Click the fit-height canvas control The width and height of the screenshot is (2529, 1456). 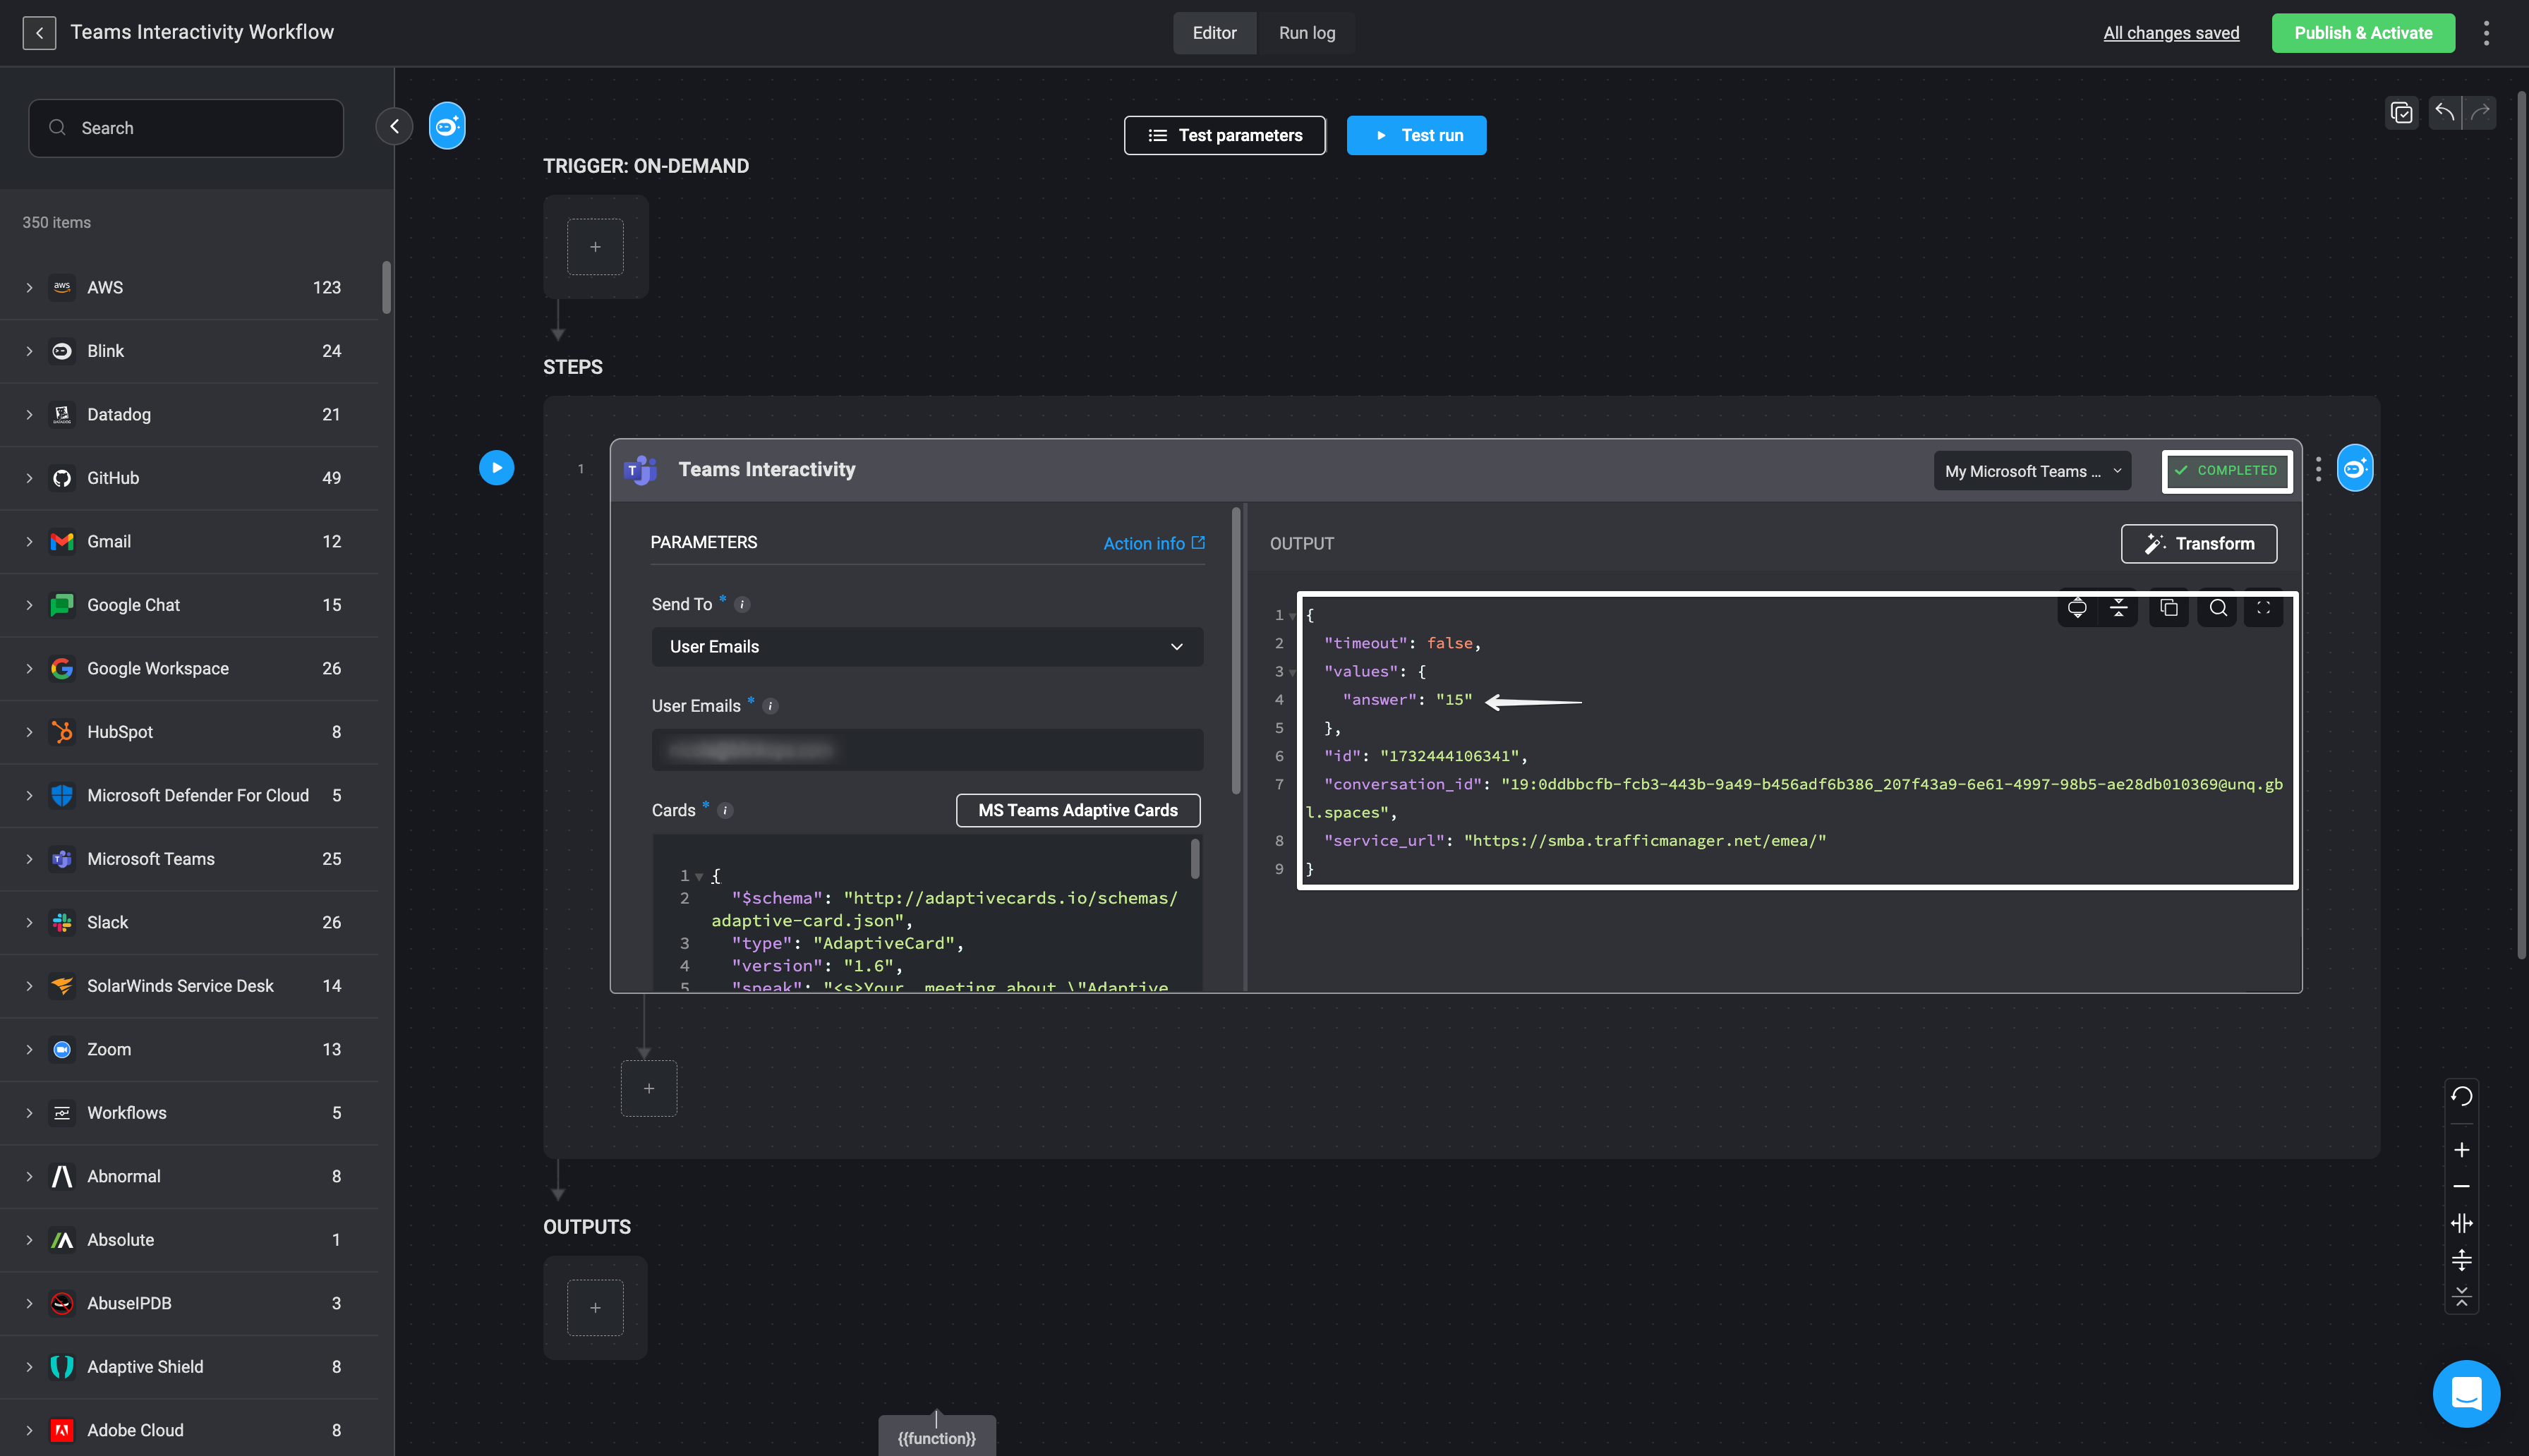pyautogui.click(x=2461, y=1260)
